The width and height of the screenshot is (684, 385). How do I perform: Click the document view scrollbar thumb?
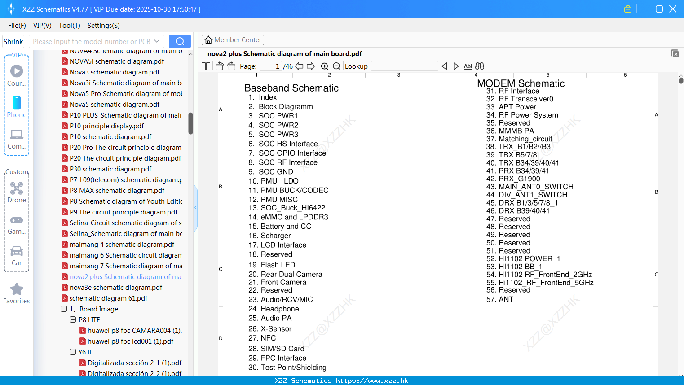tap(681, 80)
